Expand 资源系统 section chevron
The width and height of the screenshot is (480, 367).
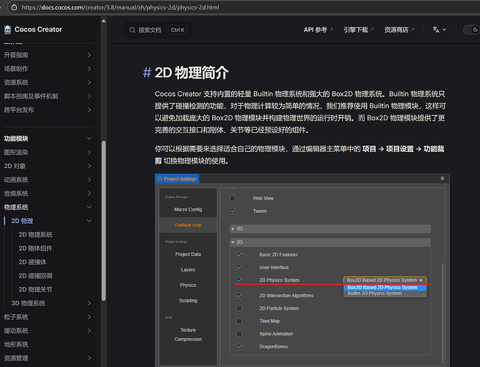pos(89,82)
